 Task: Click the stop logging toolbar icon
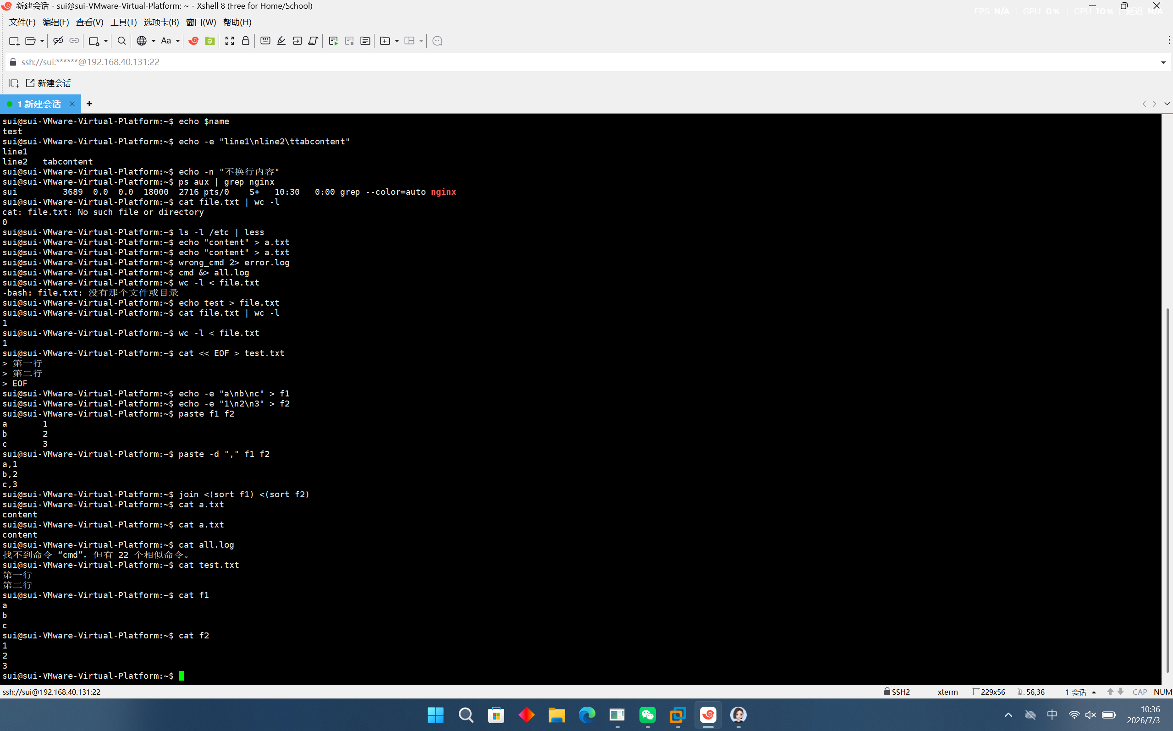pos(349,41)
